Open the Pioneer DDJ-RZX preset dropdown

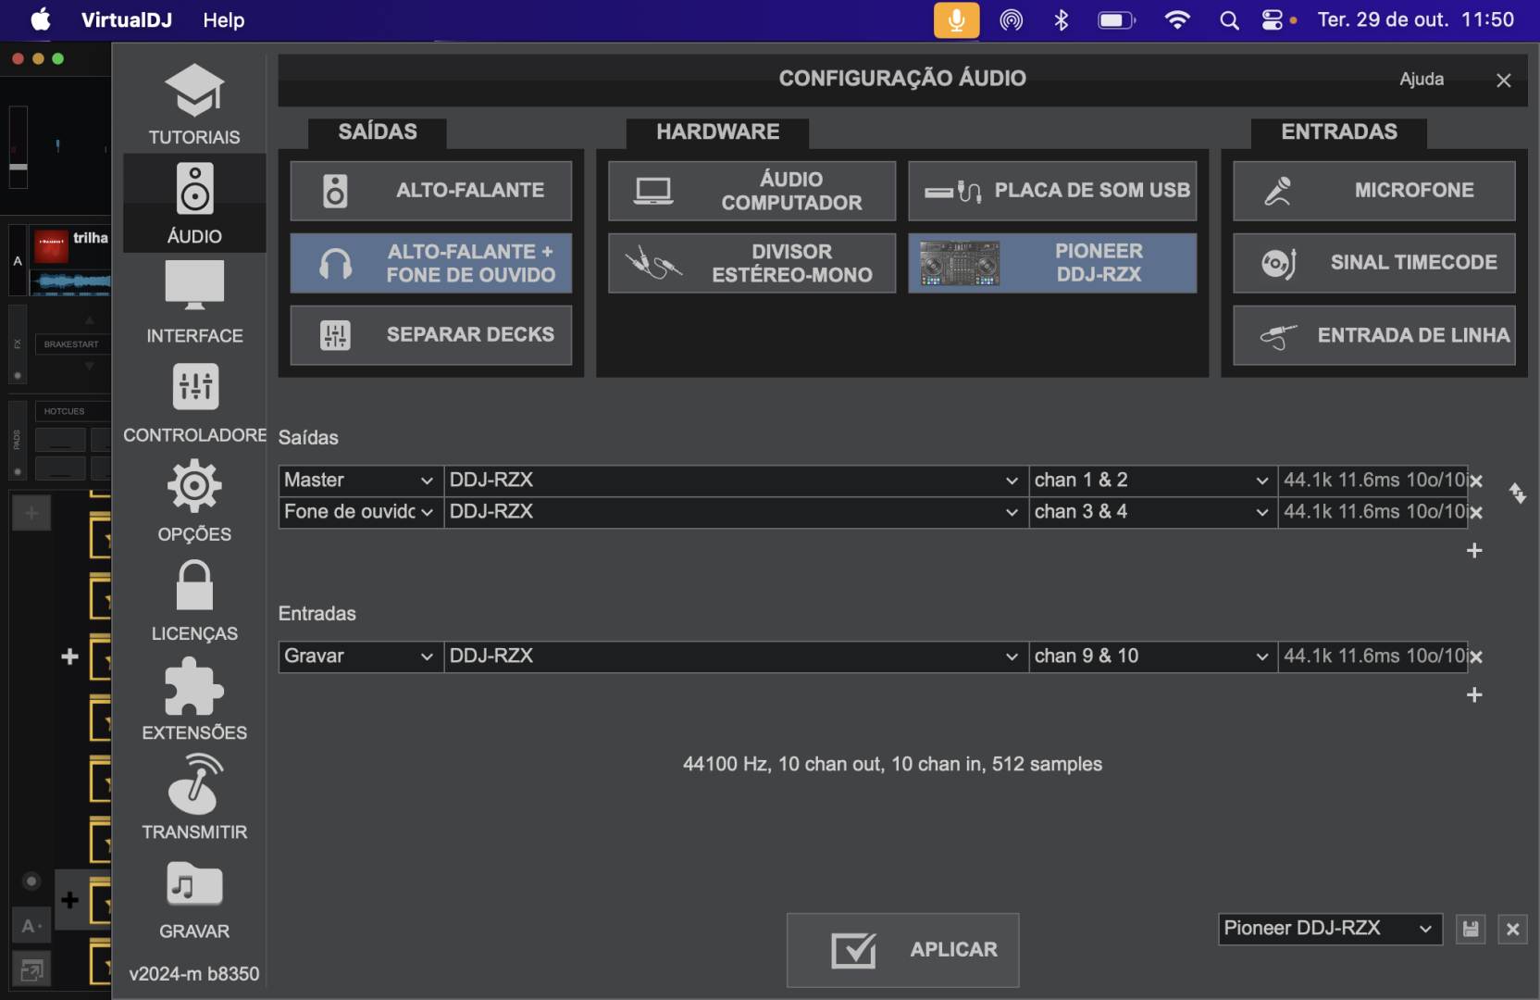click(x=1330, y=929)
